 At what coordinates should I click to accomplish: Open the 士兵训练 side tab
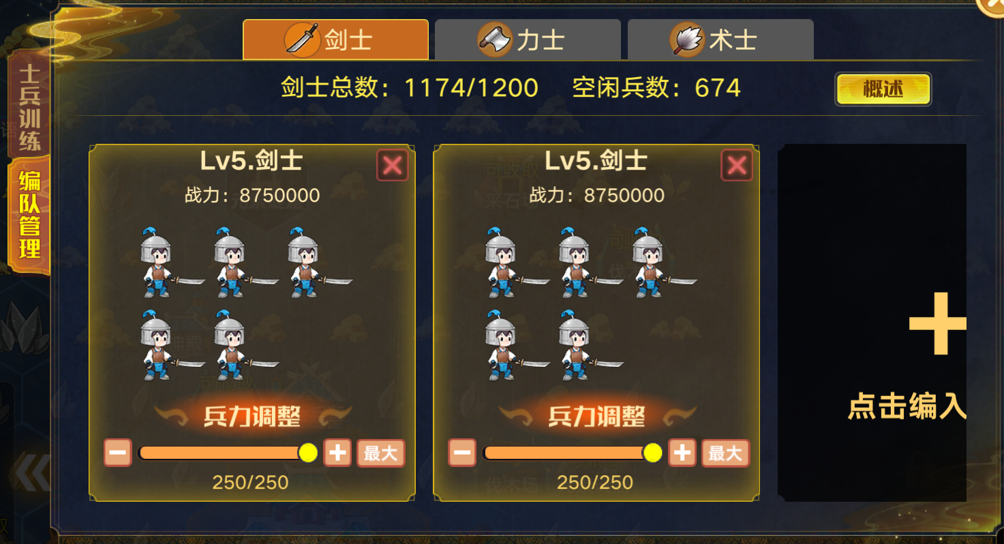coord(29,108)
